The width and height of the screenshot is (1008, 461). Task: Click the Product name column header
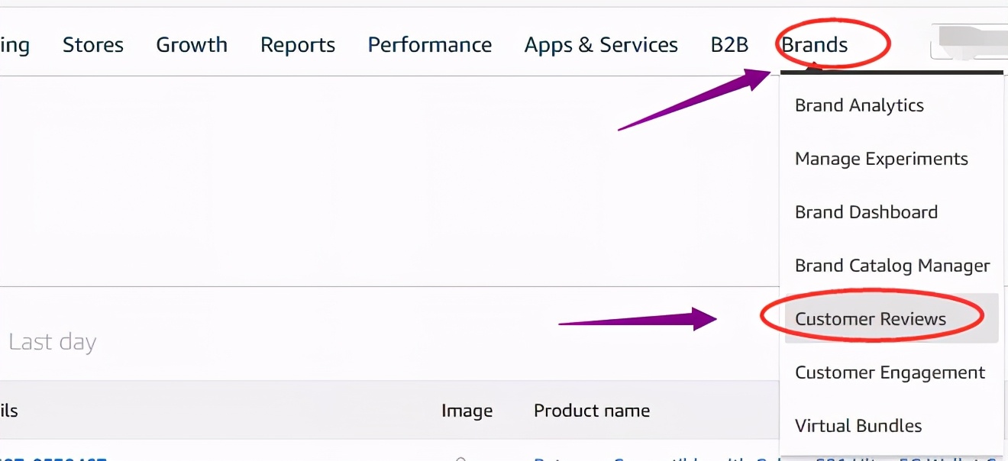coord(592,411)
